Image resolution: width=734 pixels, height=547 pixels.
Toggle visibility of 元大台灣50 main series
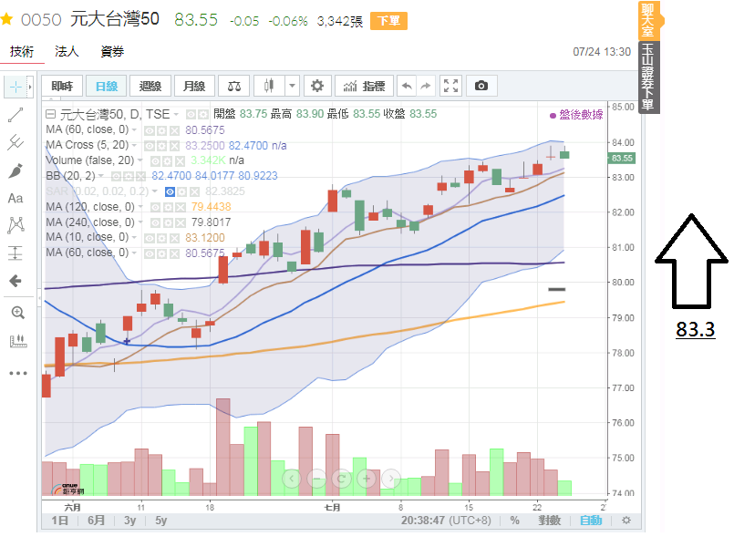[191, 114]
